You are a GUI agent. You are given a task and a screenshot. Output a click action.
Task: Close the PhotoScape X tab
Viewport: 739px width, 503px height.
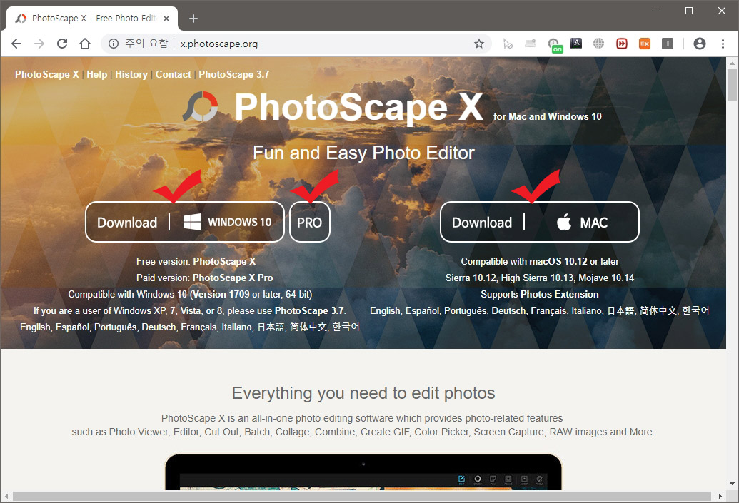pyautogui.click(x=166, y=19)
